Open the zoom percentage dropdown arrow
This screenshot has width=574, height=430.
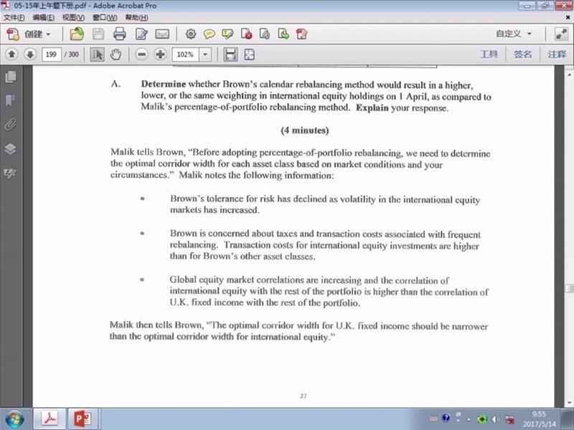pyautogui.click(x=205, y=54)
